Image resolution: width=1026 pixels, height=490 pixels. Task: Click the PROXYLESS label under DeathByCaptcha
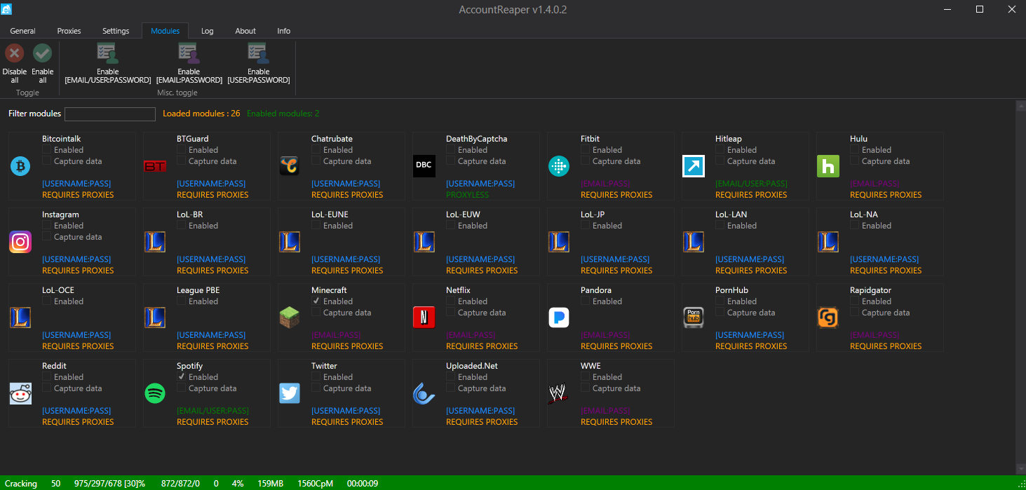(468, 195)
